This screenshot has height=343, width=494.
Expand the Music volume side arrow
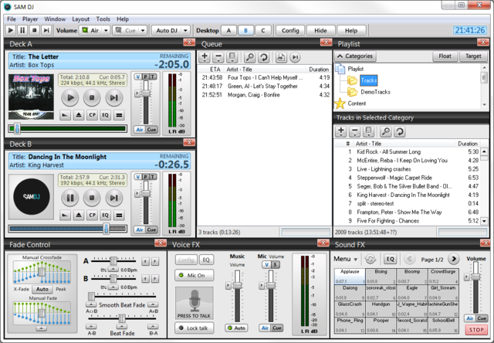pyautogui.click(x=228, y=286)
